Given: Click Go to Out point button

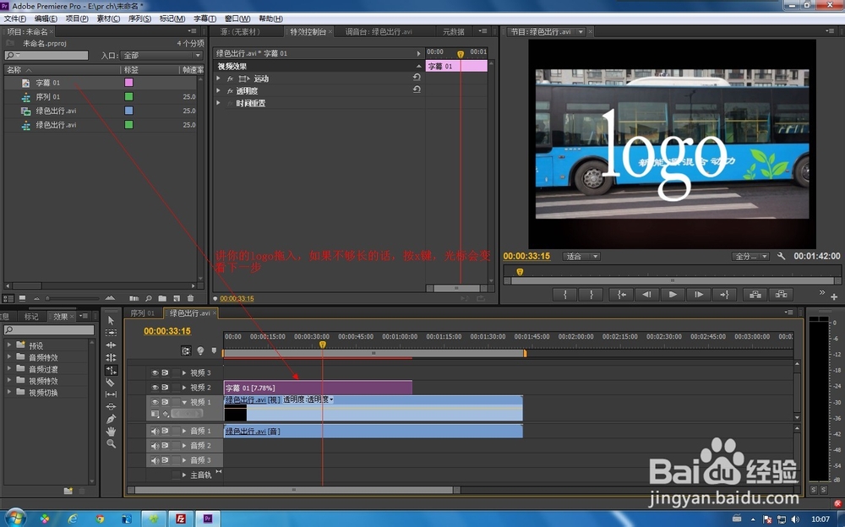Looking at the screenshot, I should click(x=724, y=294).
